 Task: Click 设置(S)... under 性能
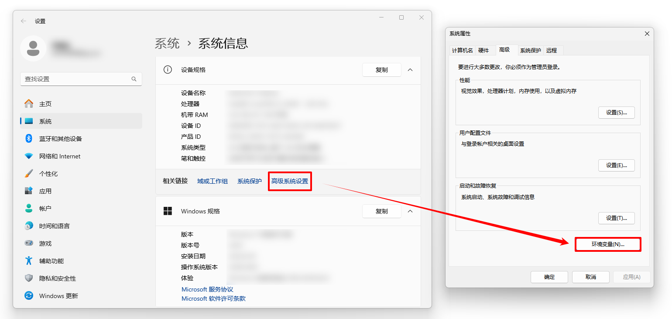616,112
